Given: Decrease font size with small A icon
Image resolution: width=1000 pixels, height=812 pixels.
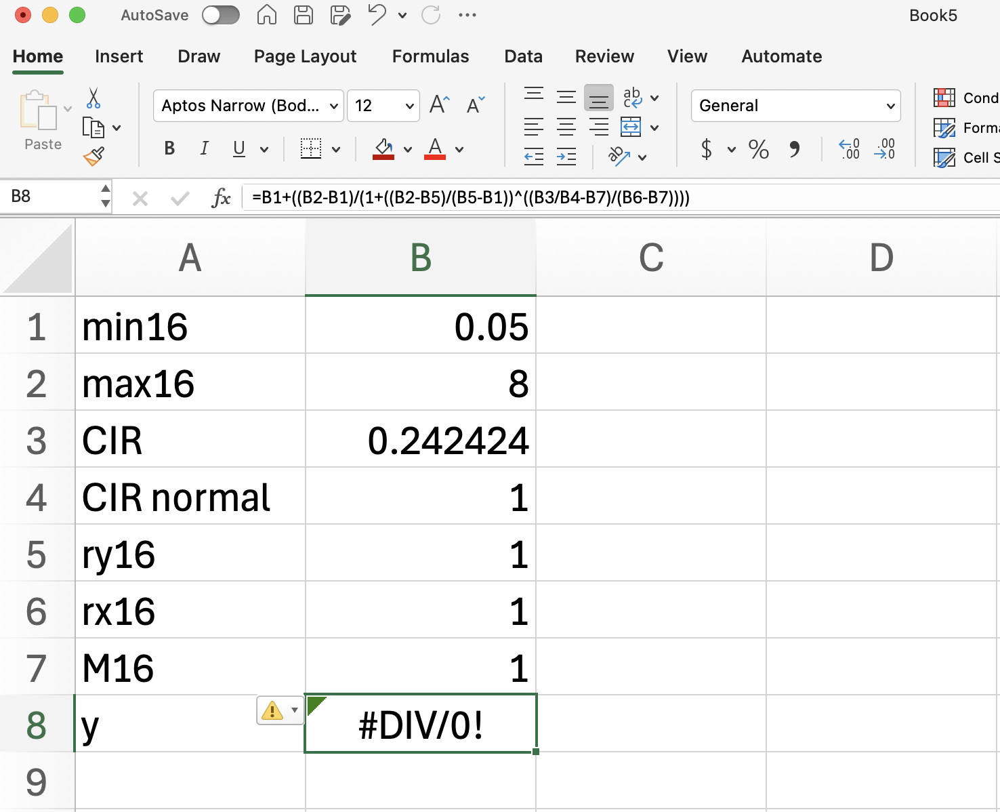Looking at the screenshot, I should [x=476, y=105].
